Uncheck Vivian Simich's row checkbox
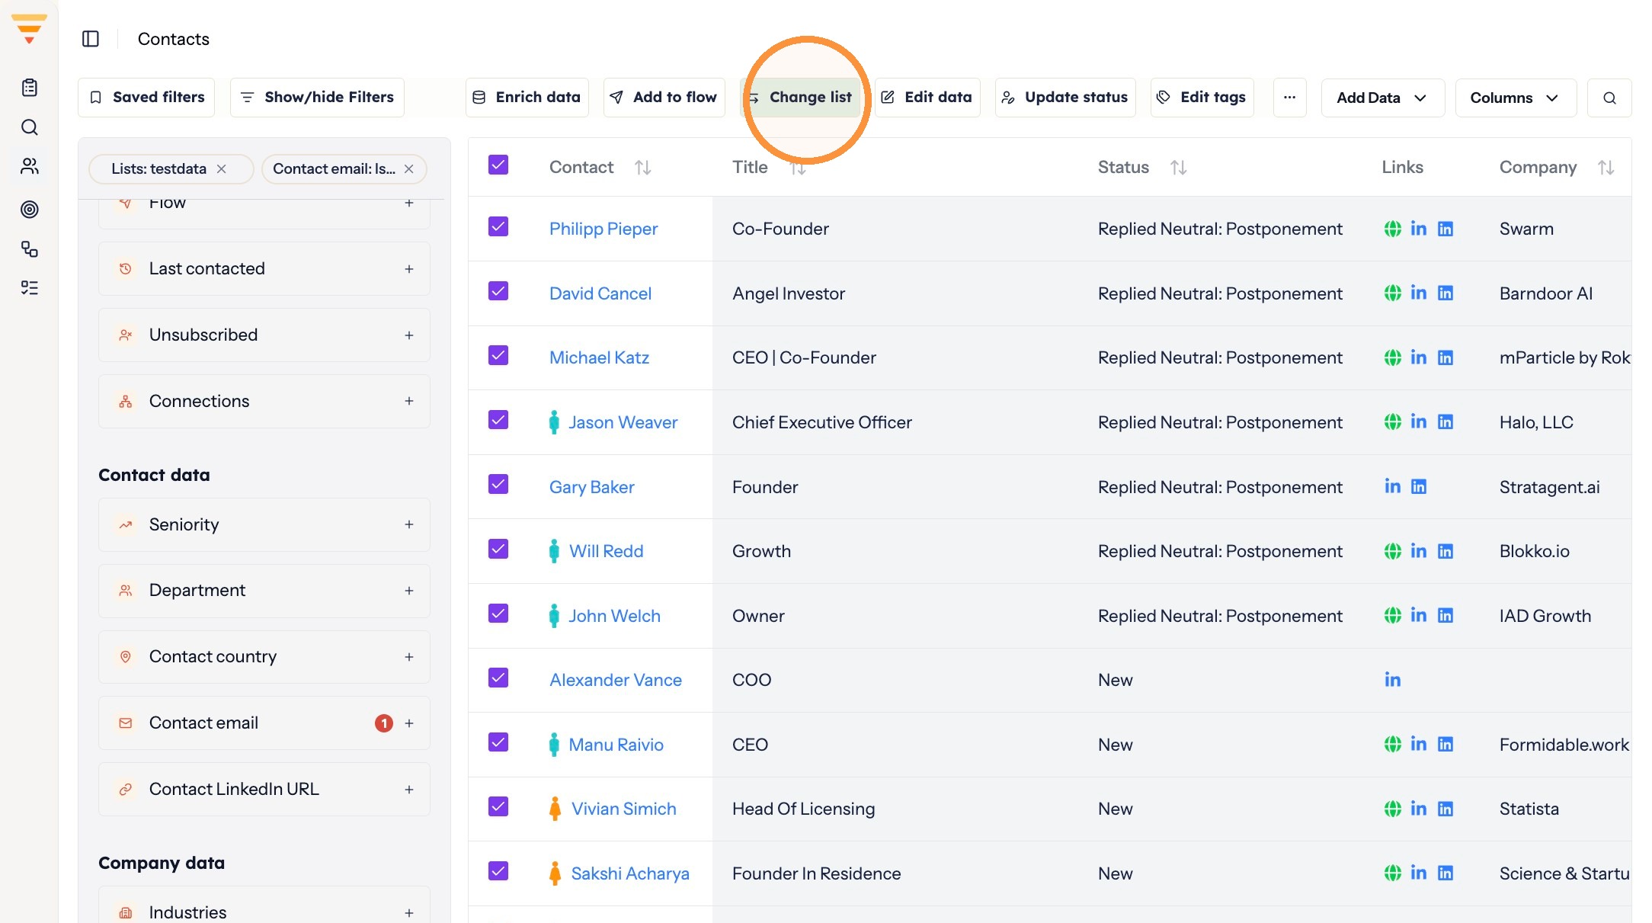Image resolution: width=1652 pixels, height=923 pixels. pyautogui.click(x=498, y=806)
